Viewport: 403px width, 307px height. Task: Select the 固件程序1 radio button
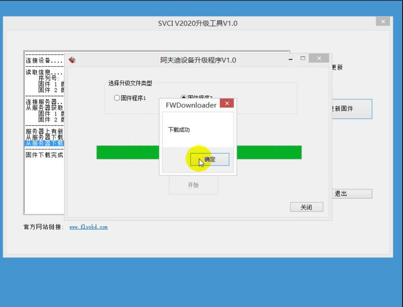click(x=117, y=98)
